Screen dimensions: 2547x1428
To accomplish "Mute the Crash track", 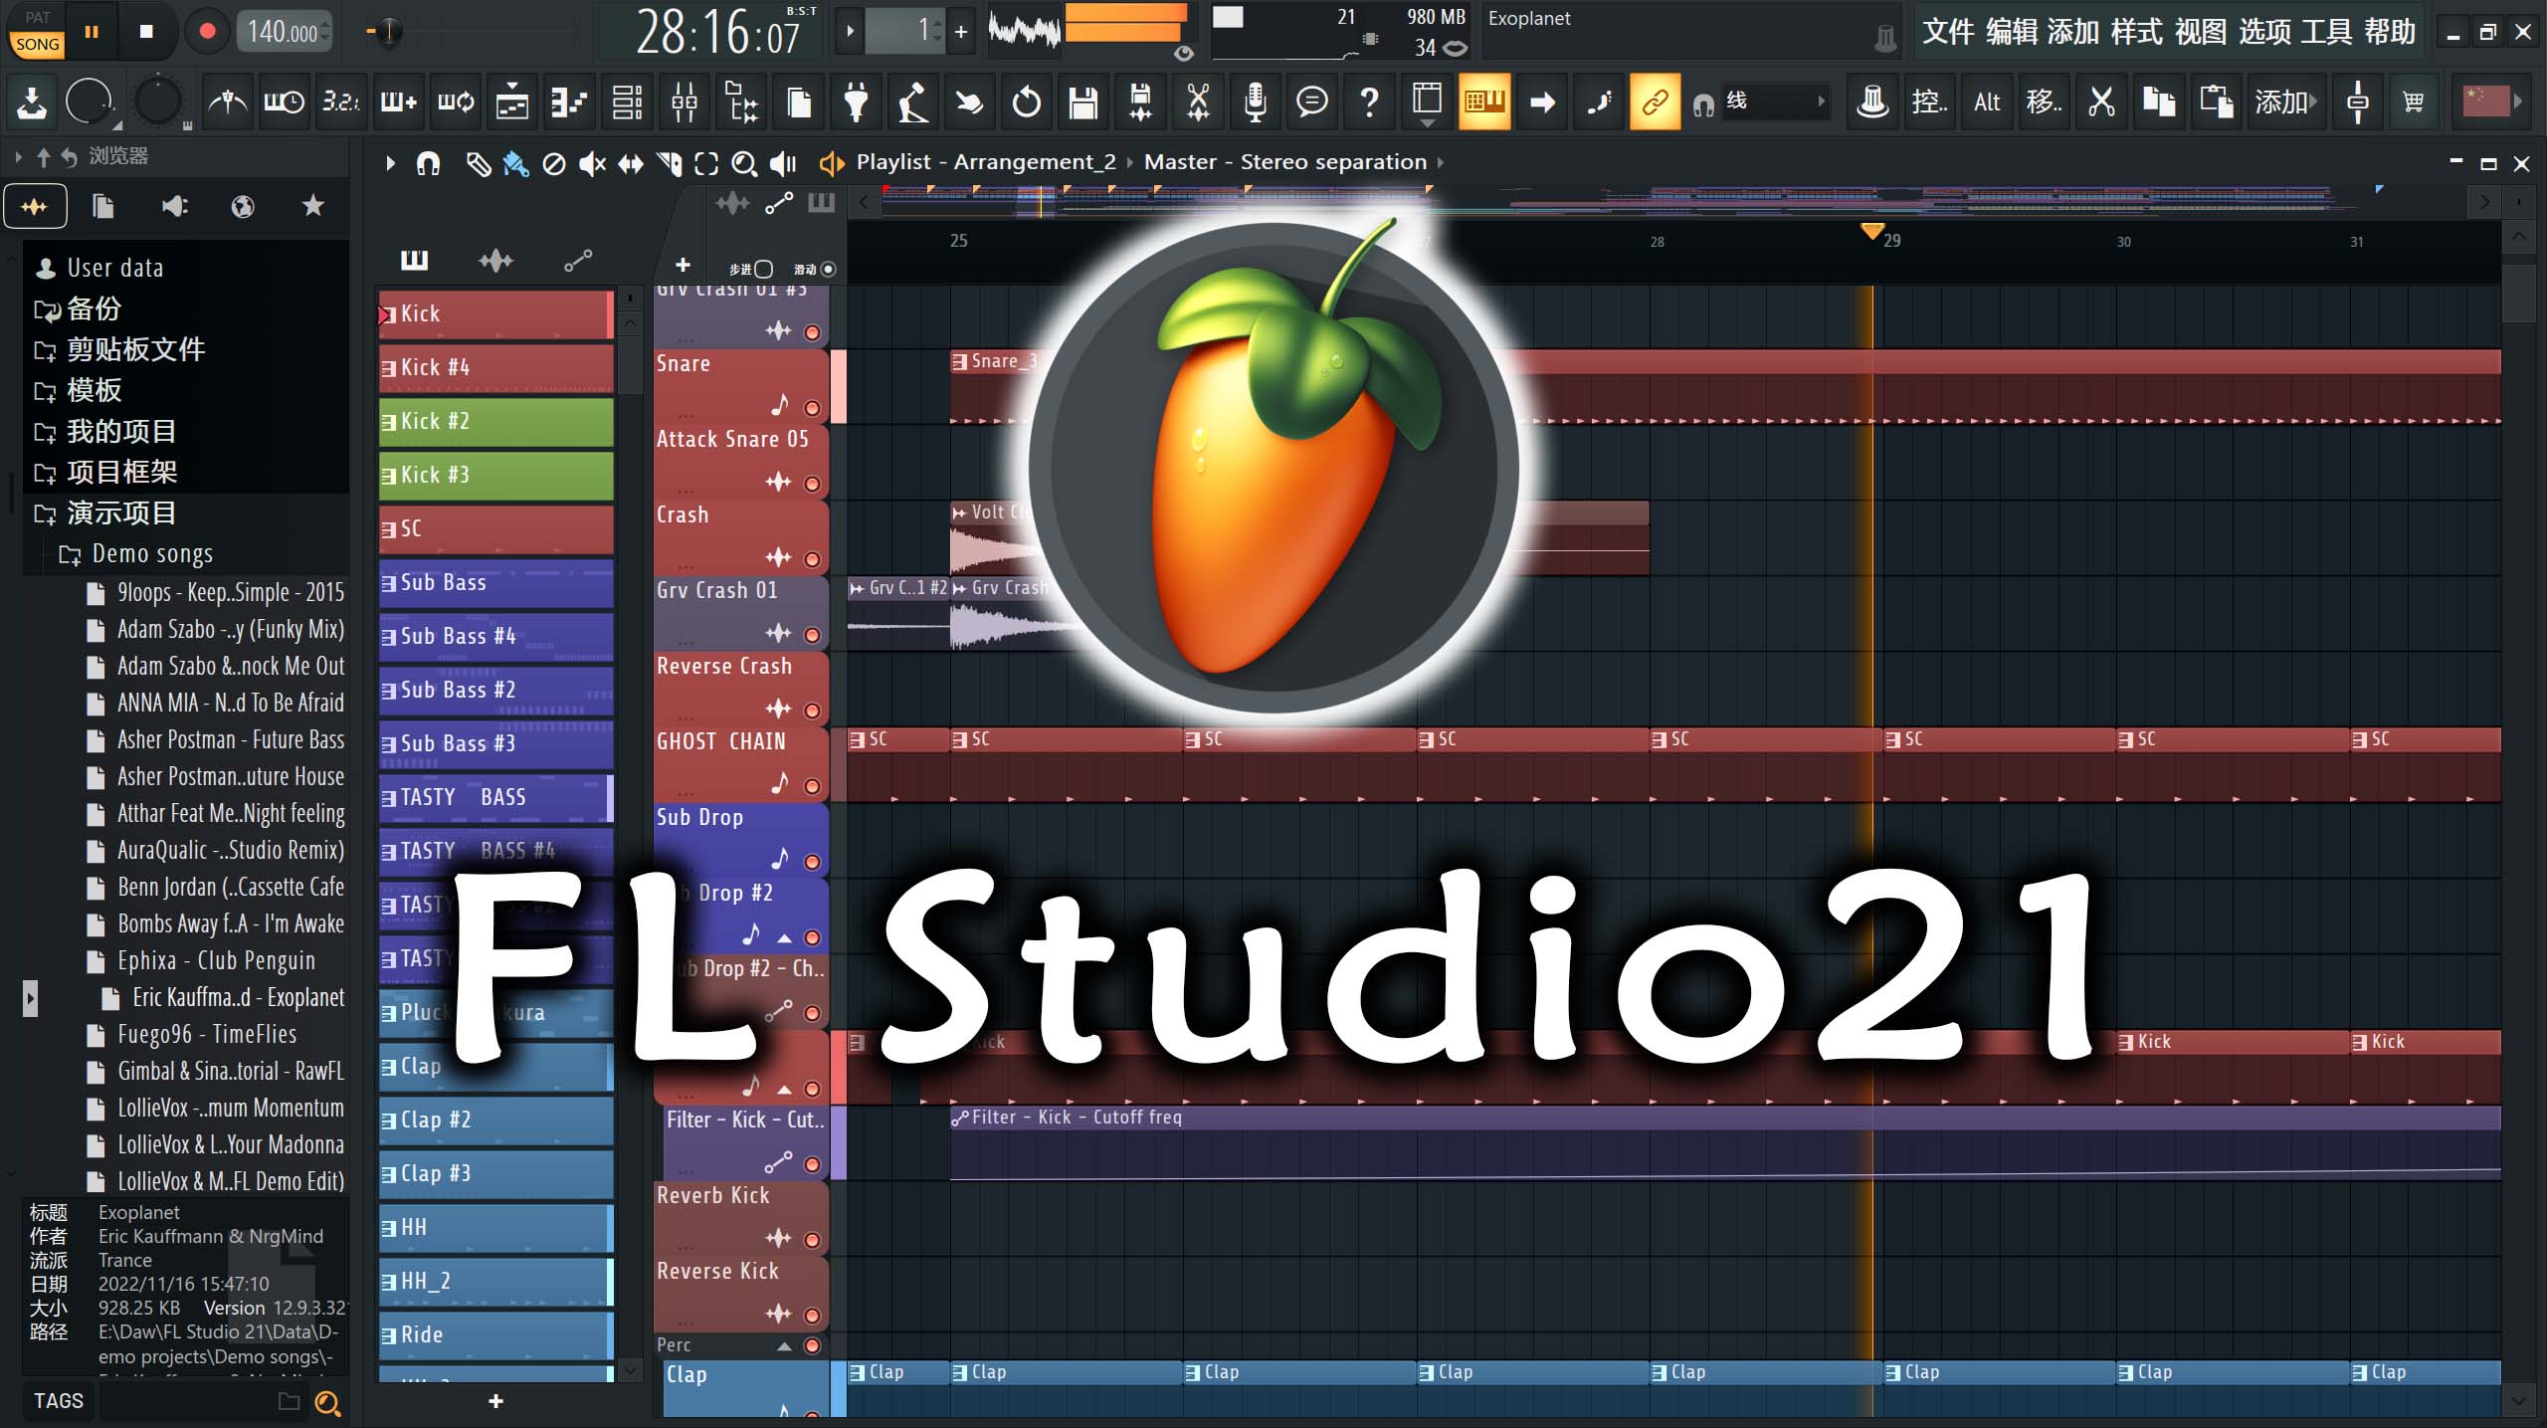I will point(812,559).
